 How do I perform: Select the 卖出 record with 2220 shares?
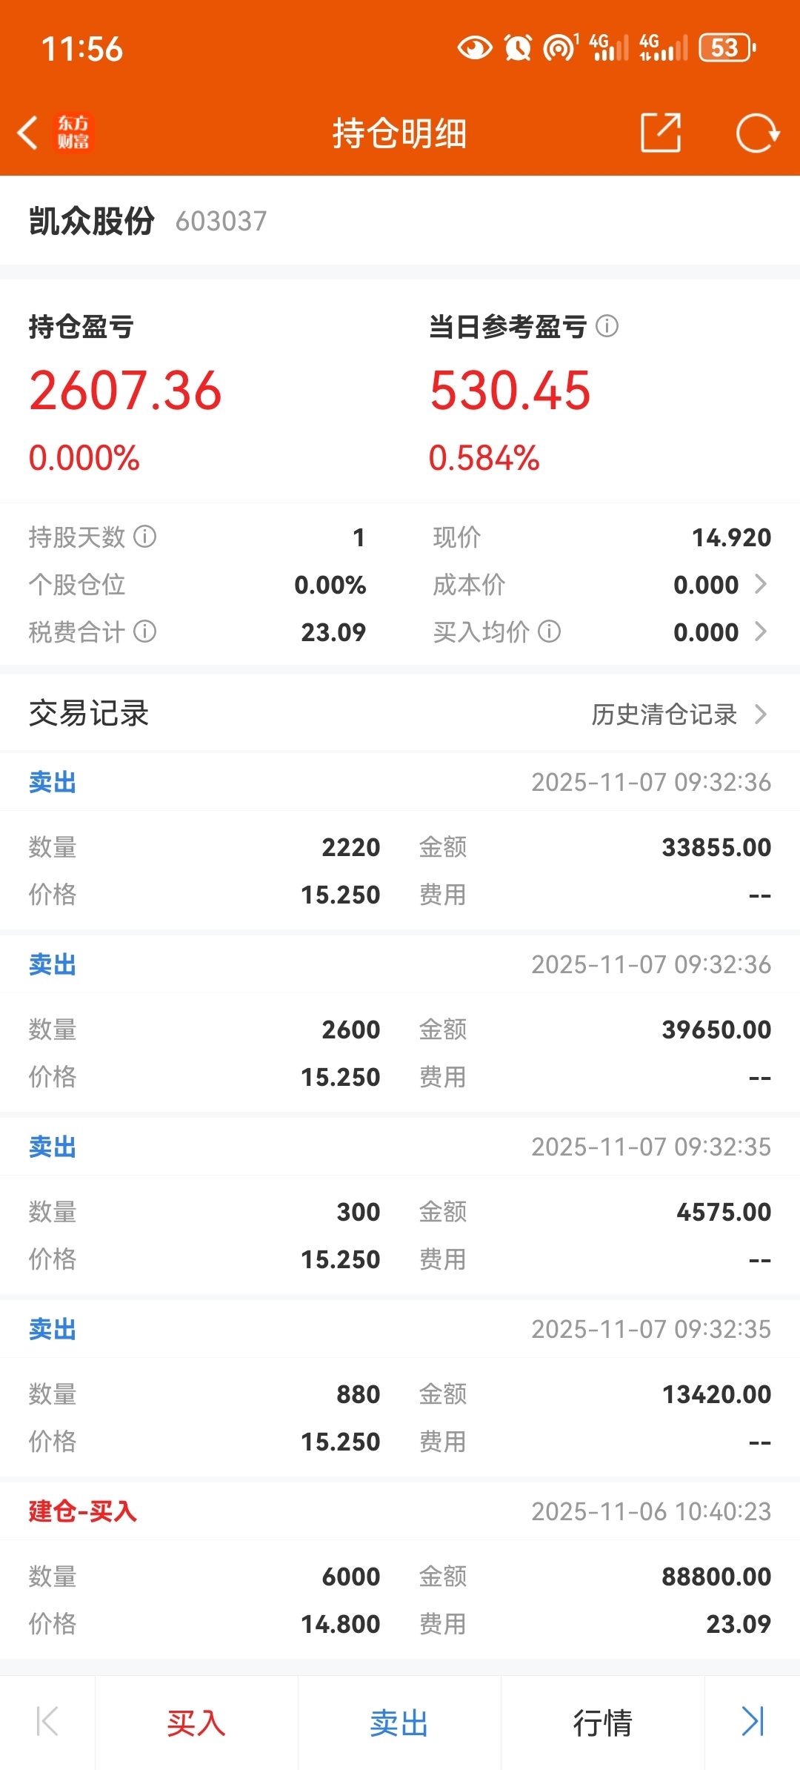tap(400, 841)
